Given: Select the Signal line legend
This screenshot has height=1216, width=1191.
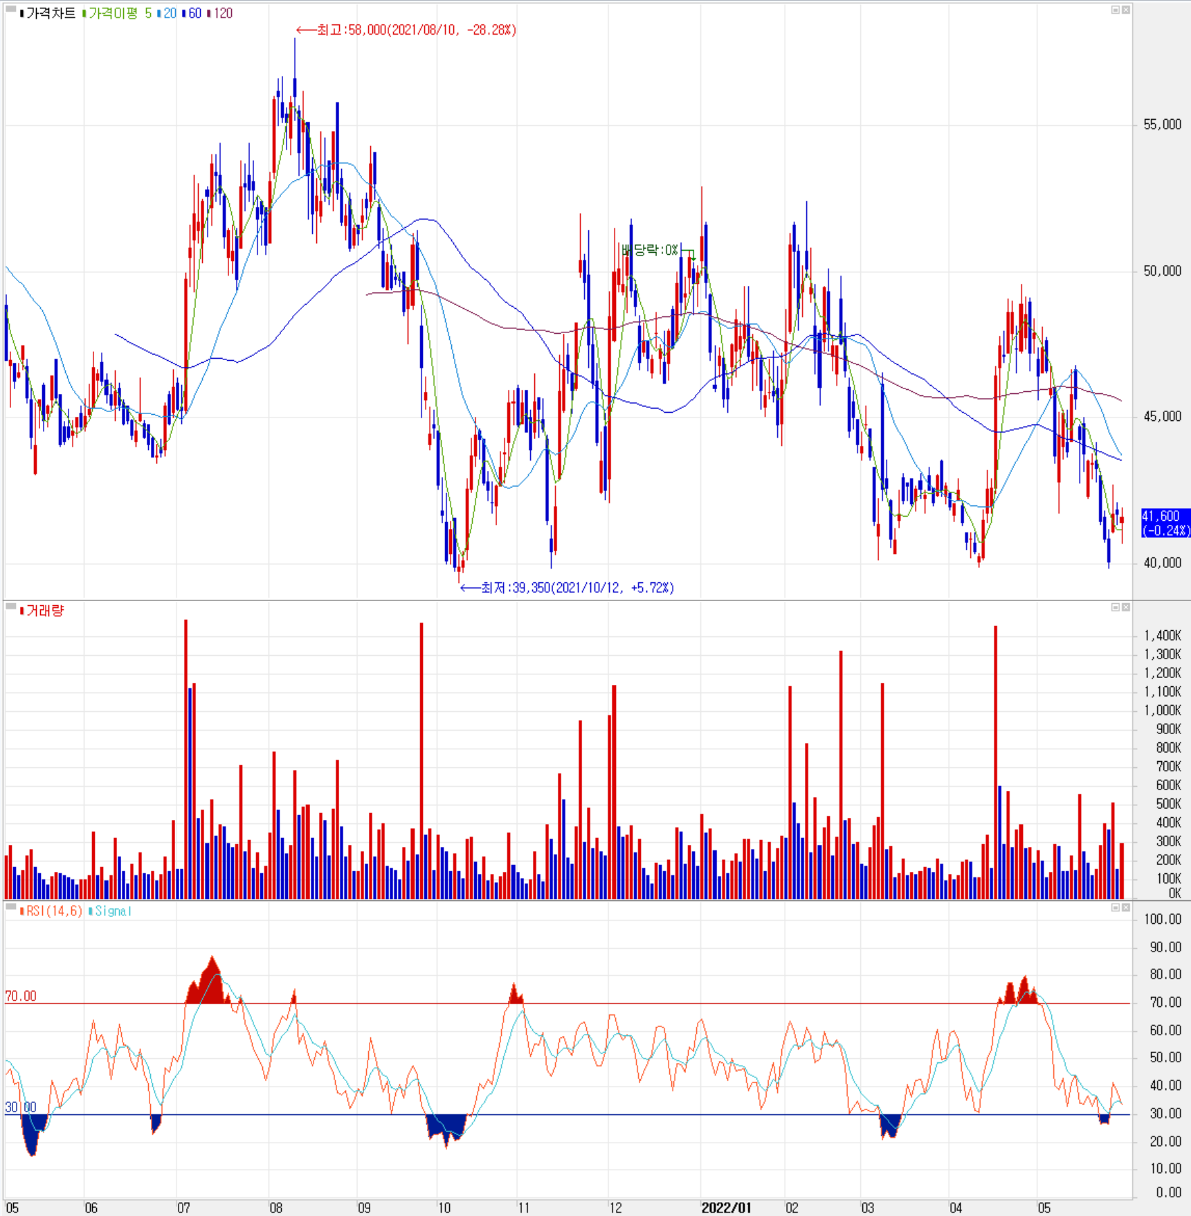Looking at the screenshot, I should pos(113,911).
